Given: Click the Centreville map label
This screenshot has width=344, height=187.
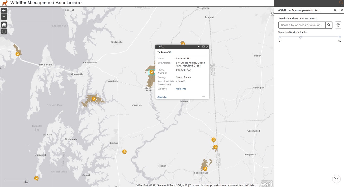Looking at the screenshot, I should point(117,42).
